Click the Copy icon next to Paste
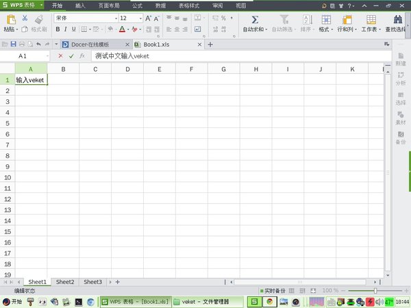The height and width of the screenshot is (308, 411). tap(25, 29)
